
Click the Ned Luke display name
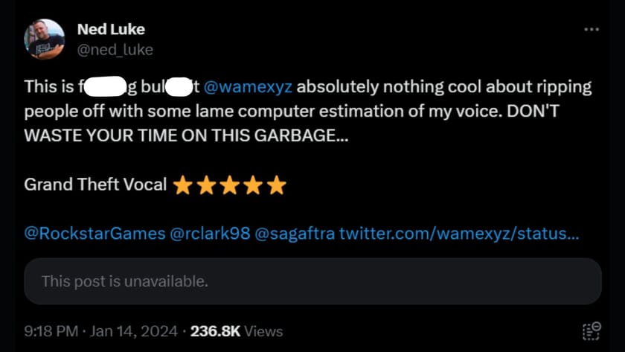111,30
